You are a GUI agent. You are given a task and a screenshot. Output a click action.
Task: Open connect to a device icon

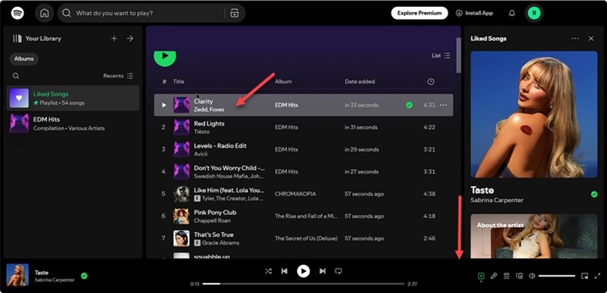(519, 276)
